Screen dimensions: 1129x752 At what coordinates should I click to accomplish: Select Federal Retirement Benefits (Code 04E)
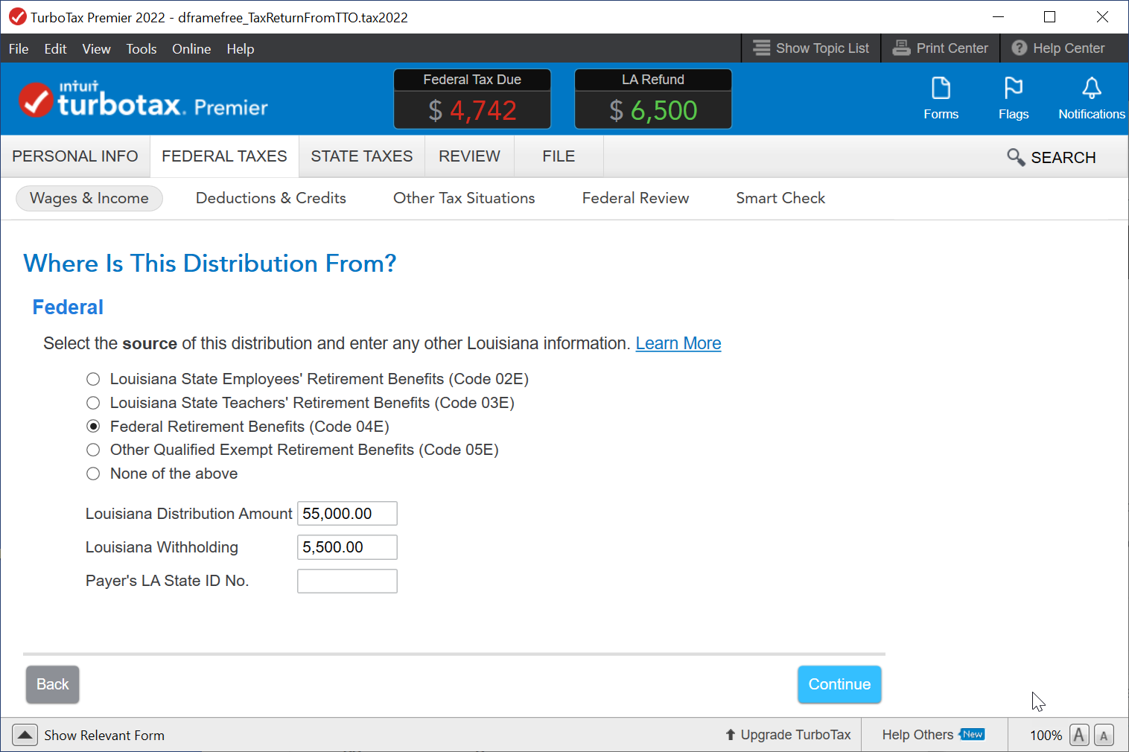coord(93,427)
